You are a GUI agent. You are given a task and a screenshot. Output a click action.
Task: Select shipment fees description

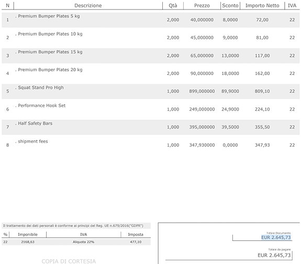coord(33,141)
